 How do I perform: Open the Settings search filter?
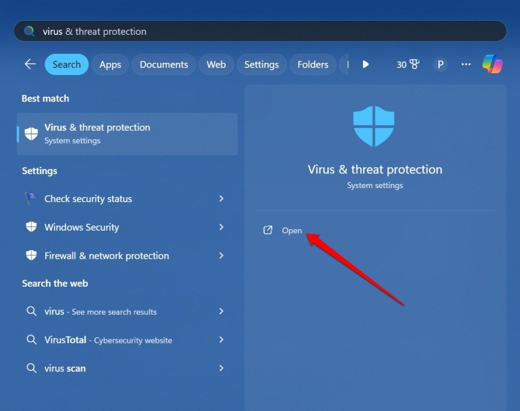point(262,64)
